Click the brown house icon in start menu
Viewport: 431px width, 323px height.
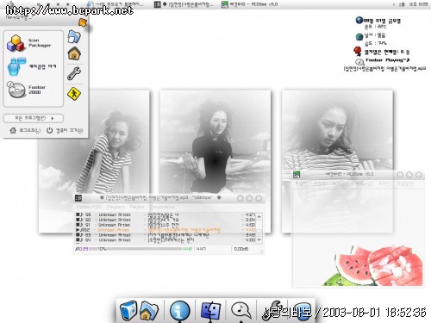pos(74,53)
